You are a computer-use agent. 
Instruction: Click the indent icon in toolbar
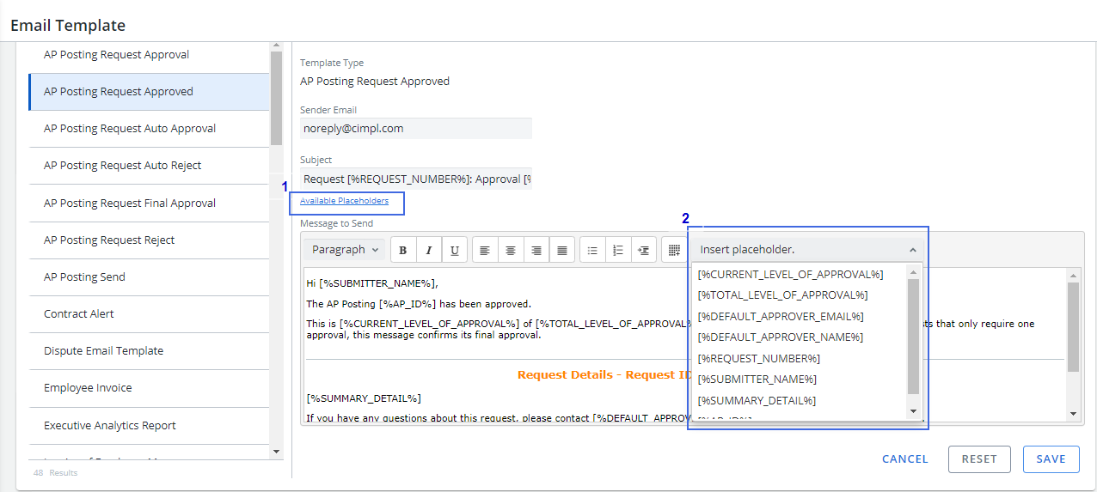pyautogui.click(x=644, y=251)
